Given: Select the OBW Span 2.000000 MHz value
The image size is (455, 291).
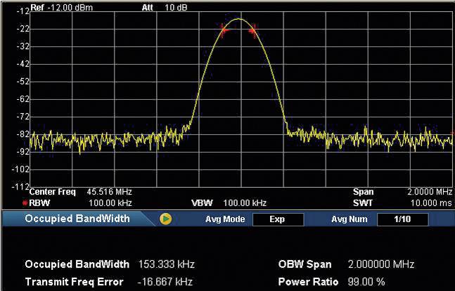Looking at the screenshot, I should [380, 264].
